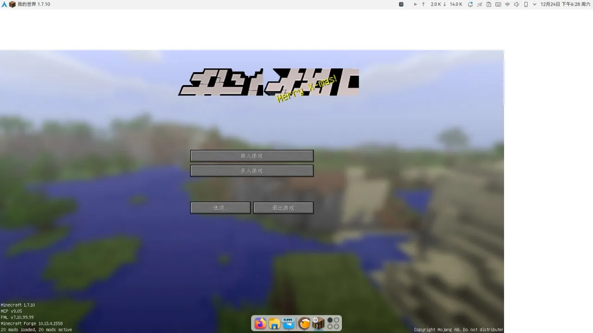Open the file manager in the dock
Image resolution: width=593 pixels, height=333 pixels.
point(274,323)
